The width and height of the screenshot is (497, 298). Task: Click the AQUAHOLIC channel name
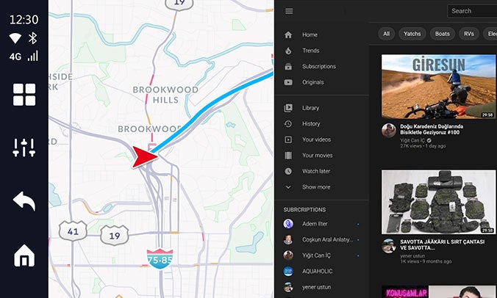click(318, 271)
